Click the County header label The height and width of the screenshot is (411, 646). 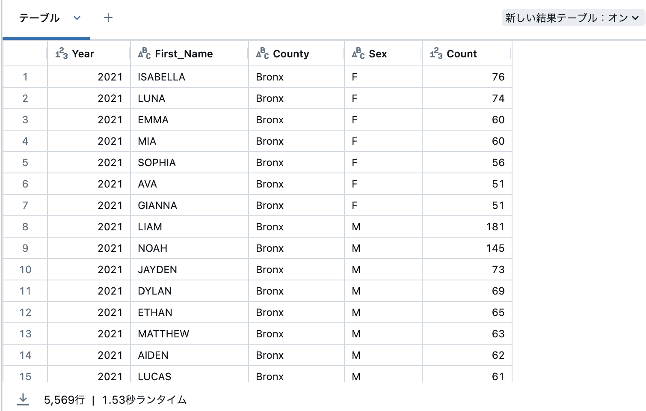point(291,54)
